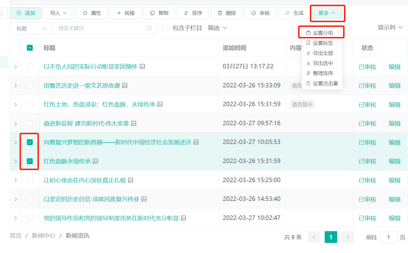Viewport: 408px width, 253px height.
Task: Uncheck the 红色血脉永续传承 row checkbox
Action: (30, 161)
